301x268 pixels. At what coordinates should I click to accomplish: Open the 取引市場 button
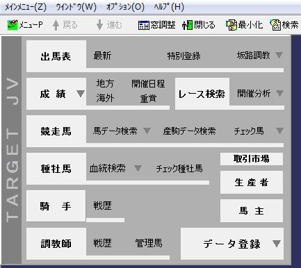tap(252, 159)
